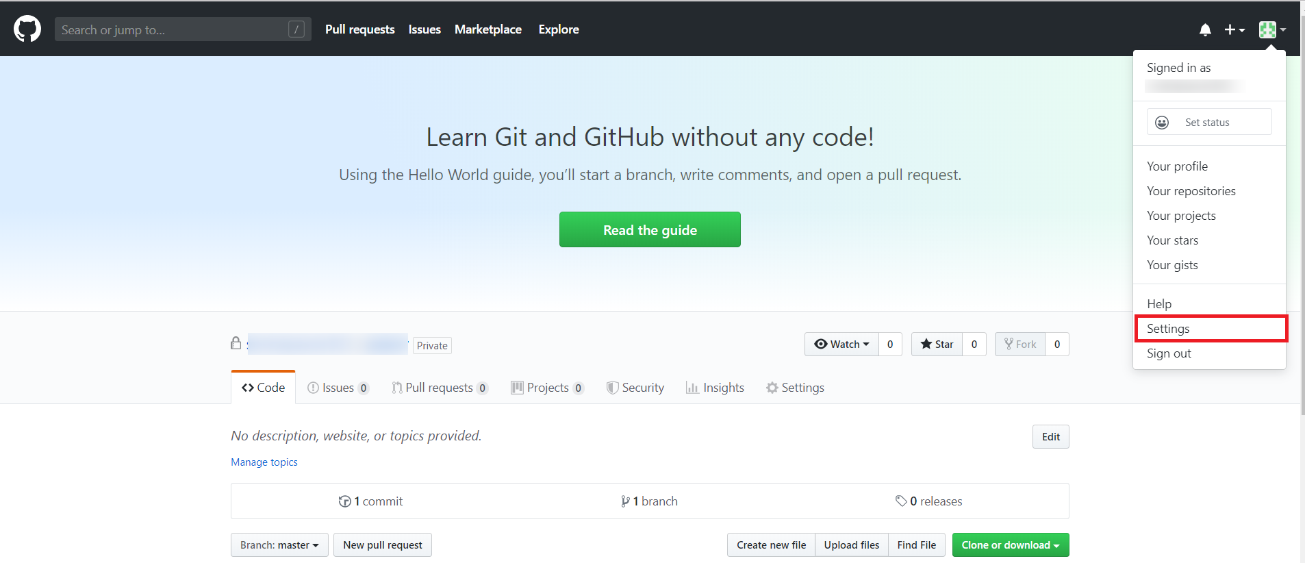Click the Upload files button
Image resolution: width=1305 pixels, height=563 pixels.
coord(852,545)
